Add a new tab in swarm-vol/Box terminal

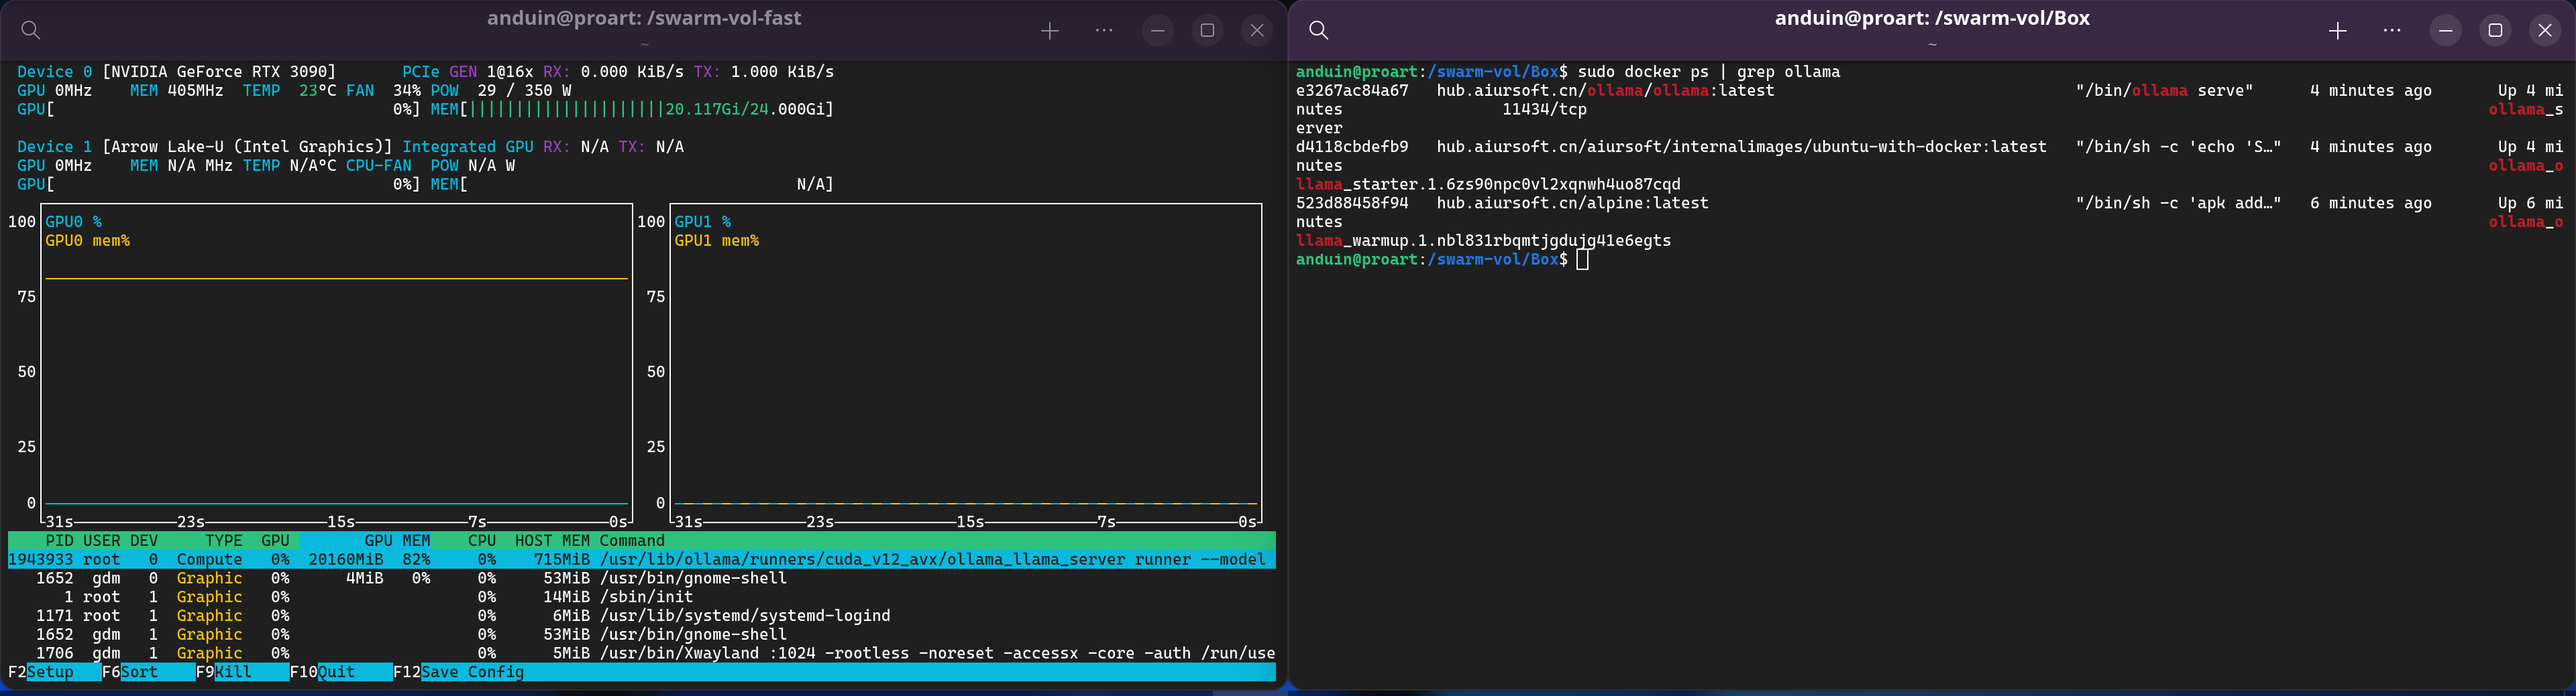point(2337,31)
